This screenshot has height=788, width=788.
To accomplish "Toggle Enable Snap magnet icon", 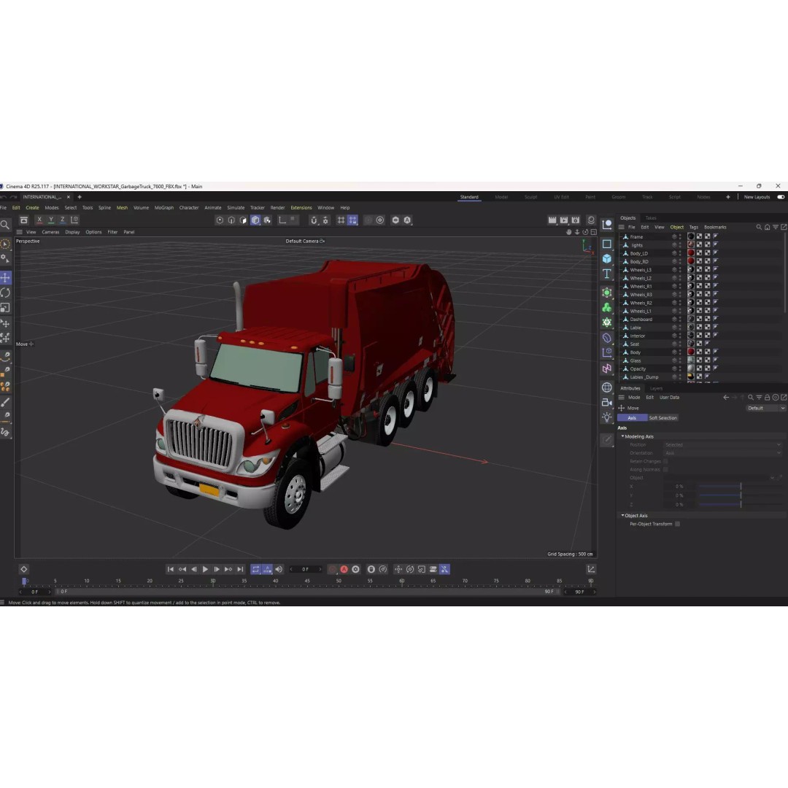I will tap(314, 220).
